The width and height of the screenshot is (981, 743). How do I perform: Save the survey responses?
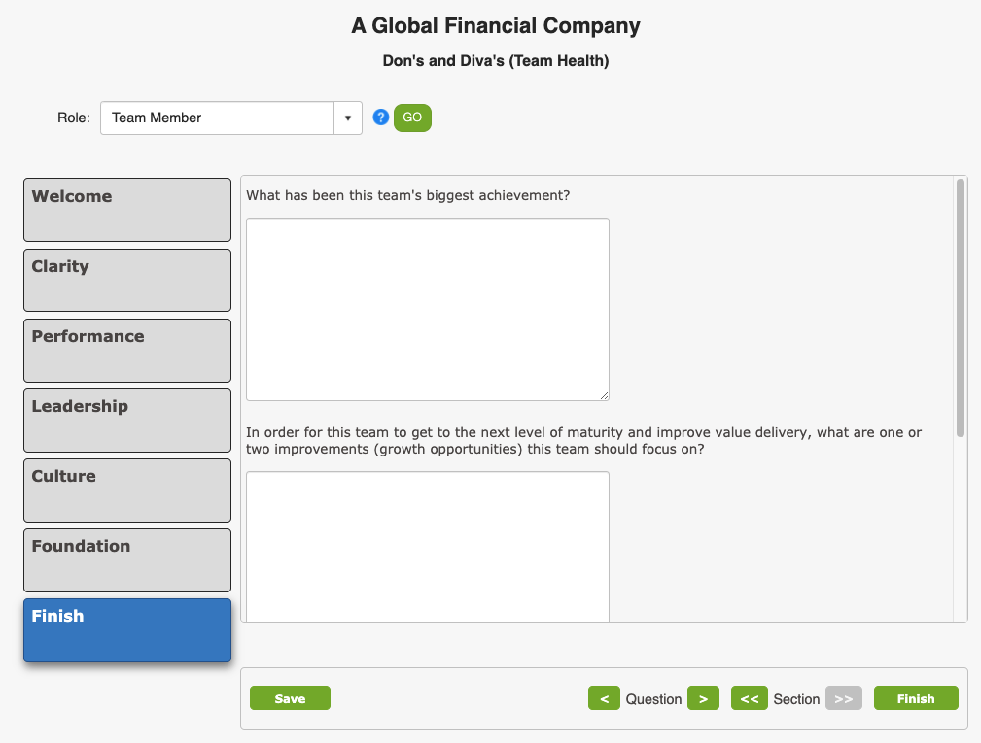[x=290, y=698]
